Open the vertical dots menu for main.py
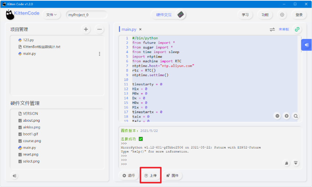 pos(99,54)
